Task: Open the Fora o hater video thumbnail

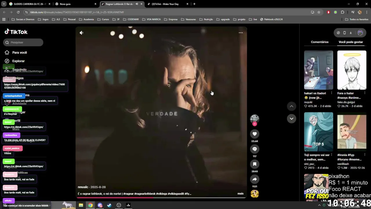Action: tap(352, 70)
